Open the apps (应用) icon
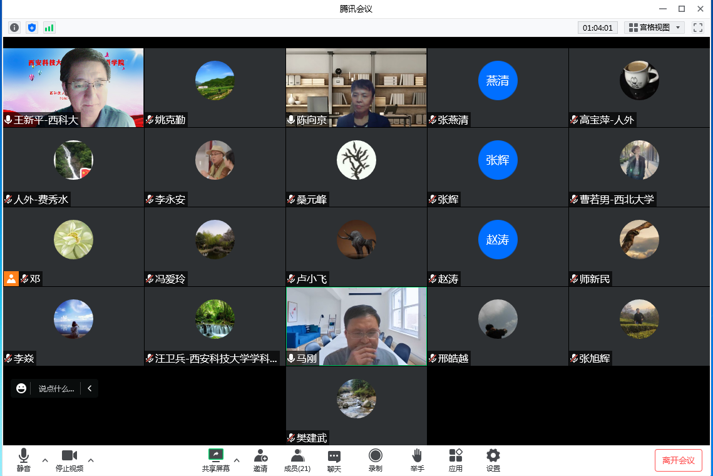Screen dimensions: 713x476 click(x=455, y=460)
